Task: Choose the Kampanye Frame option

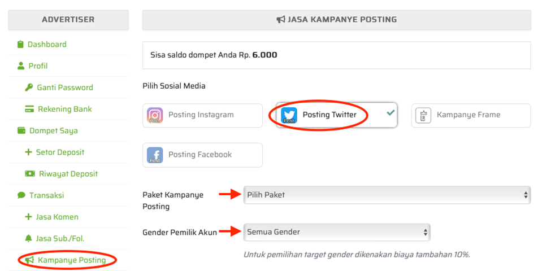Action: click(470, 115)
